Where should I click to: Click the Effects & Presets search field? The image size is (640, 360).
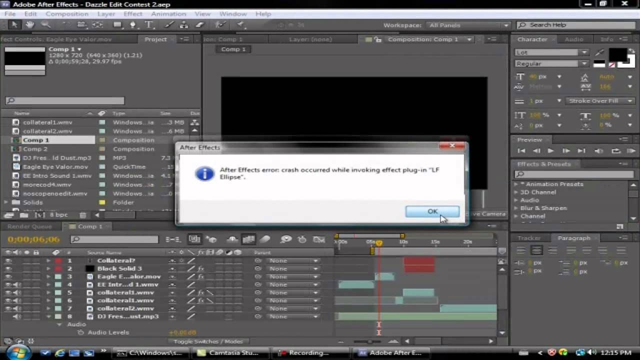pos(574,174)
